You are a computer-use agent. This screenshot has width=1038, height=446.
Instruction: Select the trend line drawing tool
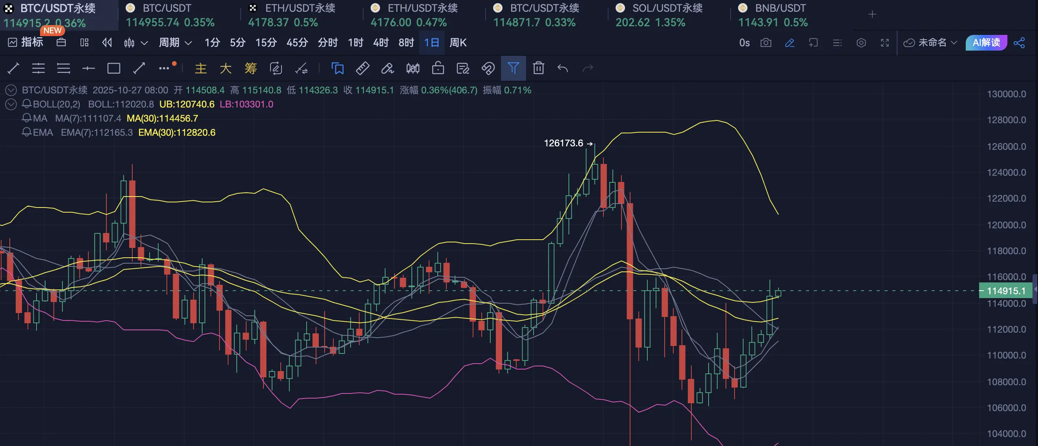pyautogui.click(x=13, y=68)
